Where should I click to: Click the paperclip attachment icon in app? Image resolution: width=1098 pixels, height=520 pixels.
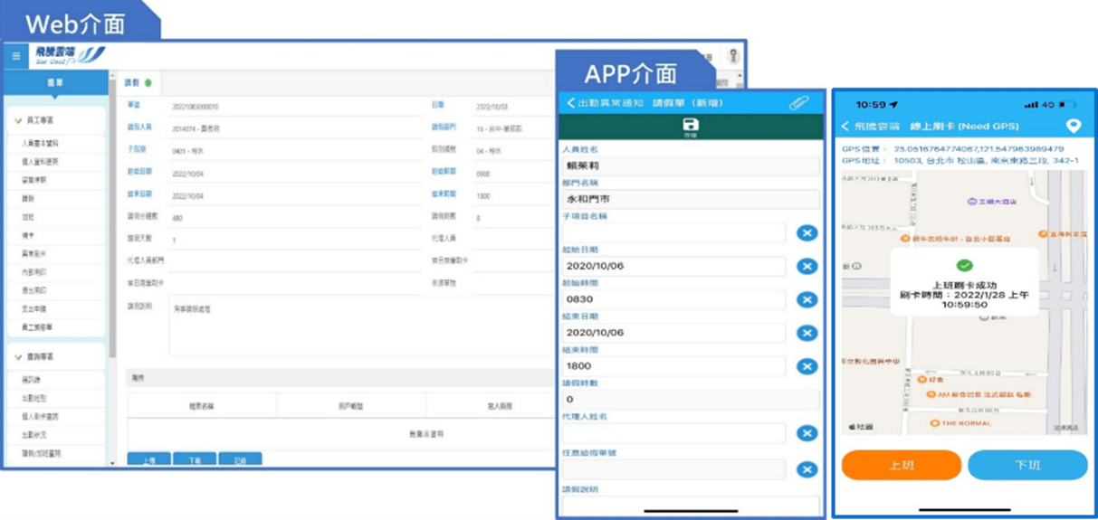[x=798, y=102]
